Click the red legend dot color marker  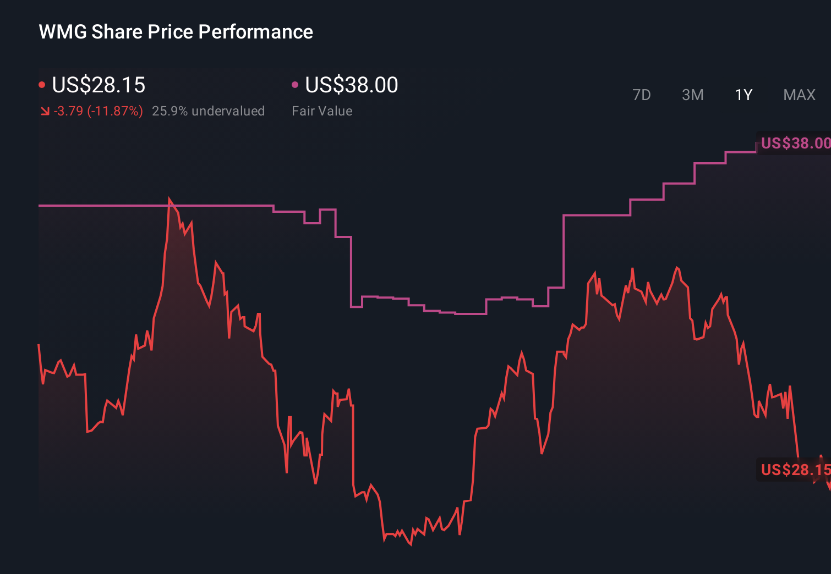(42, 84)
